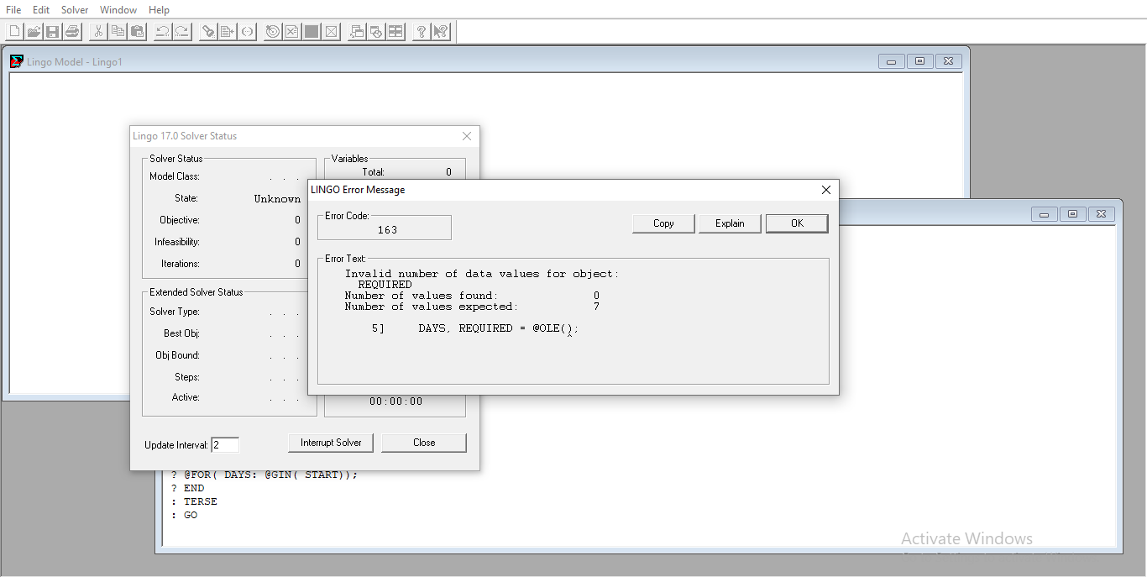Click the Undo arrow icon

[x=161, y=31]
